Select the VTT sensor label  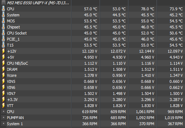[10, 106]
